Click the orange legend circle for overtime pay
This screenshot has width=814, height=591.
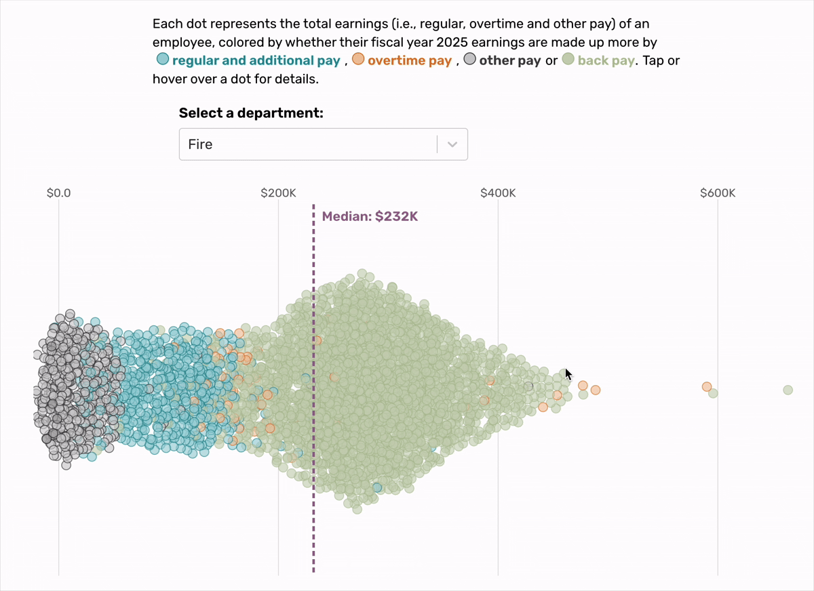pos(358,60)
